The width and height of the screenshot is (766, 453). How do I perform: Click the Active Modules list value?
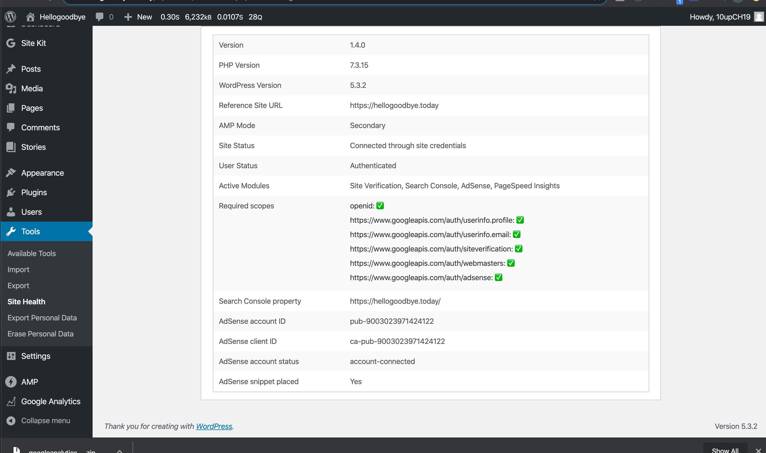[x=455, y=186]
